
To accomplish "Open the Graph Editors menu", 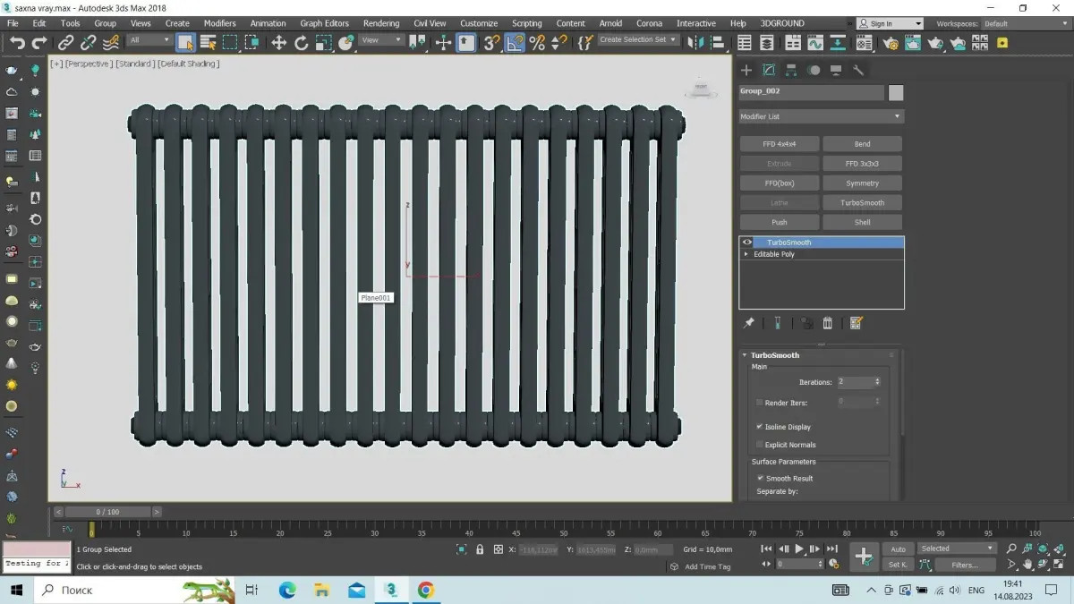I will [324, 23].
